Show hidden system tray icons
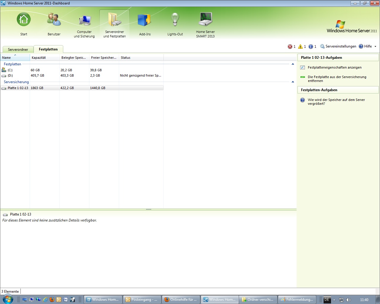The width and height of the screenshot is (380, 304). point(334,300)
